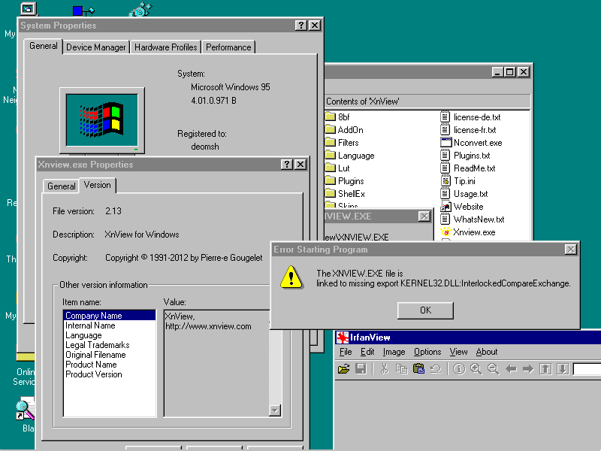Select the Nconvert.exe file icon

tap(445, 143)
